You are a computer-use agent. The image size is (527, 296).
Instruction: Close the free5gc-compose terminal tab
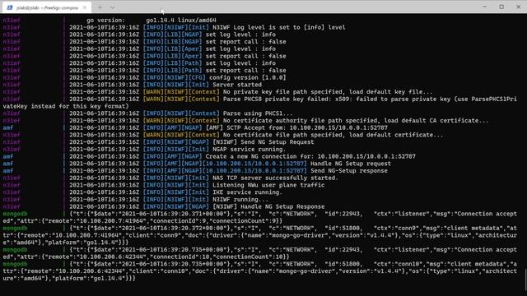(x=85, y=7)
